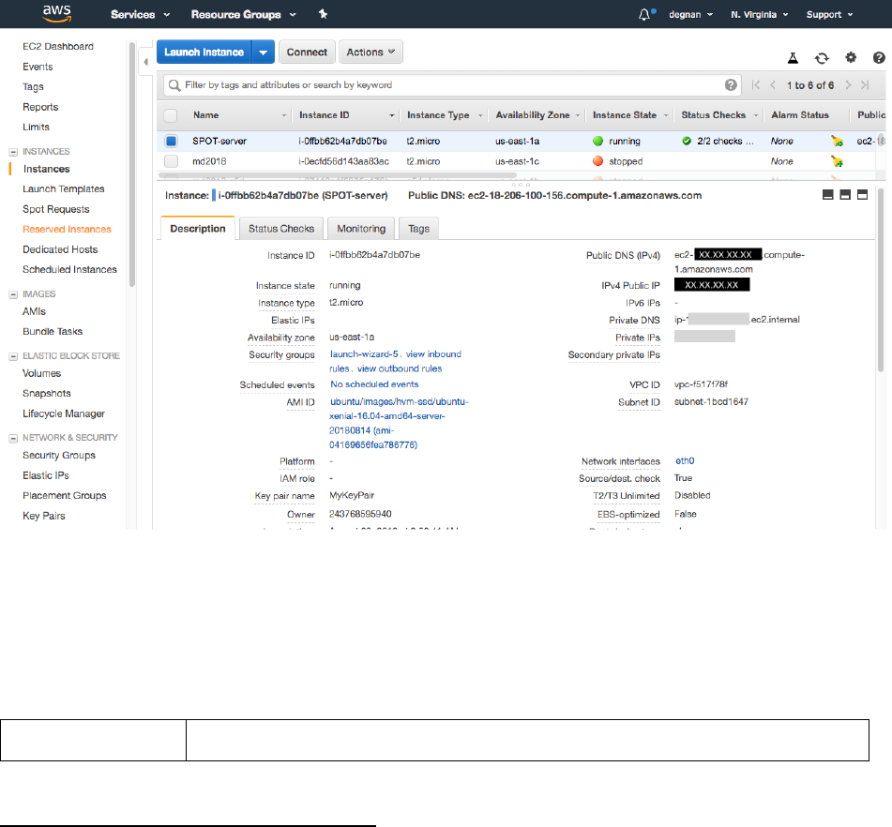Go to previous page of results
The image size is (892, 827).
coord(773,84)
